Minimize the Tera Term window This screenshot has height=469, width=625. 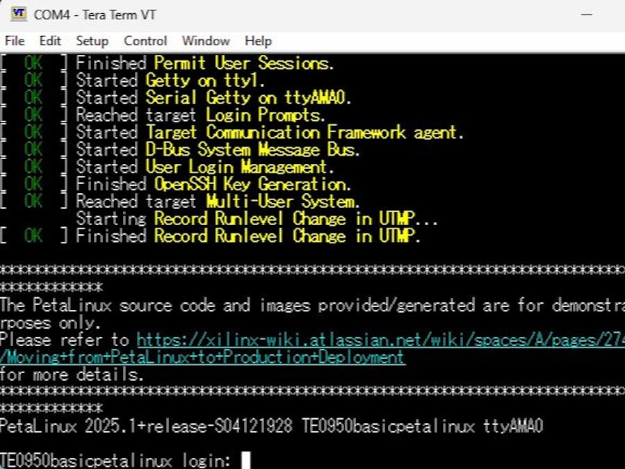click(586, 15)
